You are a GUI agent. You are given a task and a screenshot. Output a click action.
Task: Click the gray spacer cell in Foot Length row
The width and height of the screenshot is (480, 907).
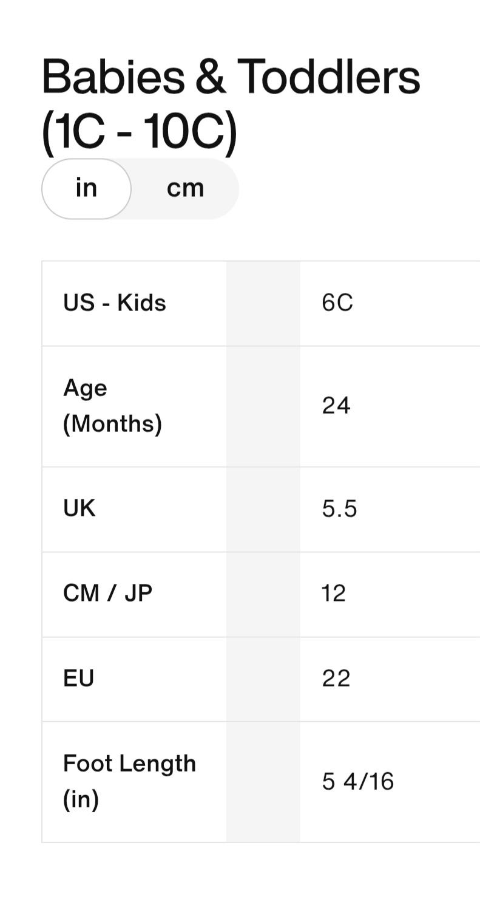tap(263, 782)
